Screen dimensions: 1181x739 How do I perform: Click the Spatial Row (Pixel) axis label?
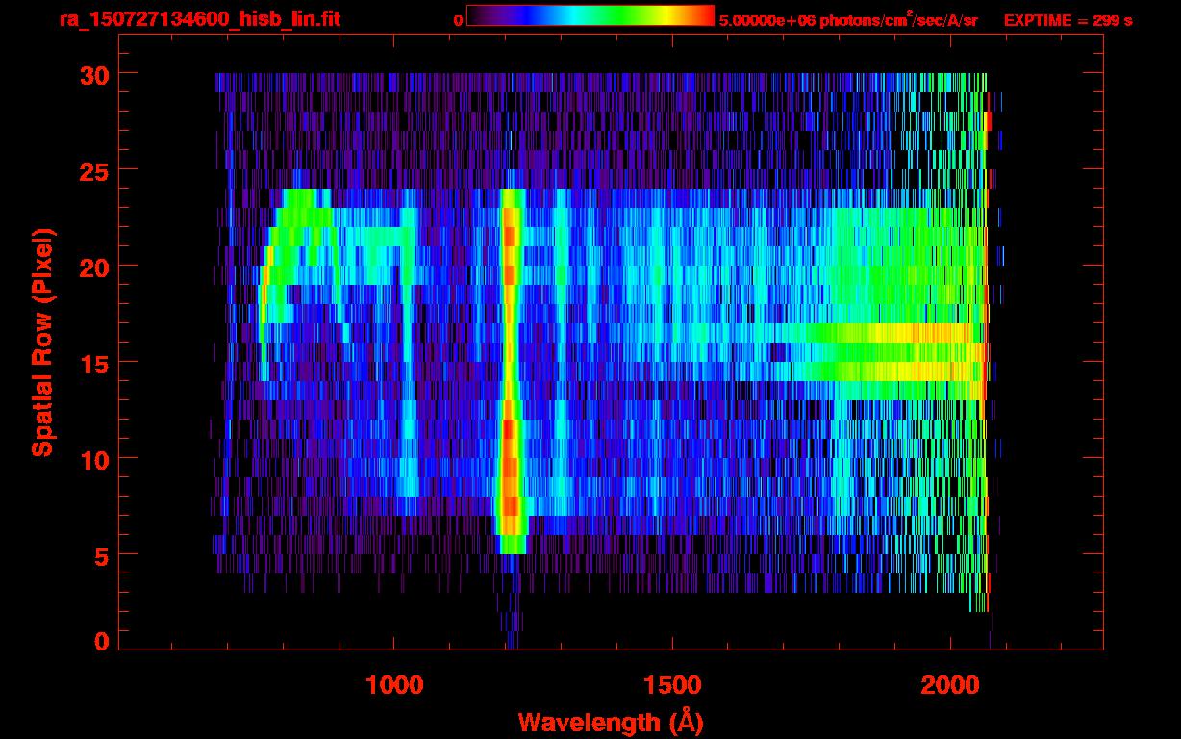click(42, 343)
